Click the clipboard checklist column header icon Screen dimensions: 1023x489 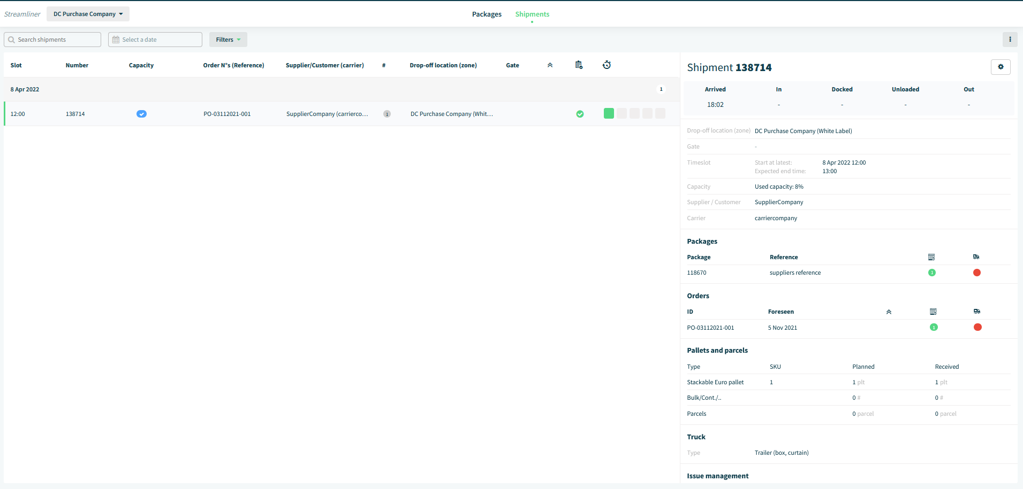[x=579, y=65]
